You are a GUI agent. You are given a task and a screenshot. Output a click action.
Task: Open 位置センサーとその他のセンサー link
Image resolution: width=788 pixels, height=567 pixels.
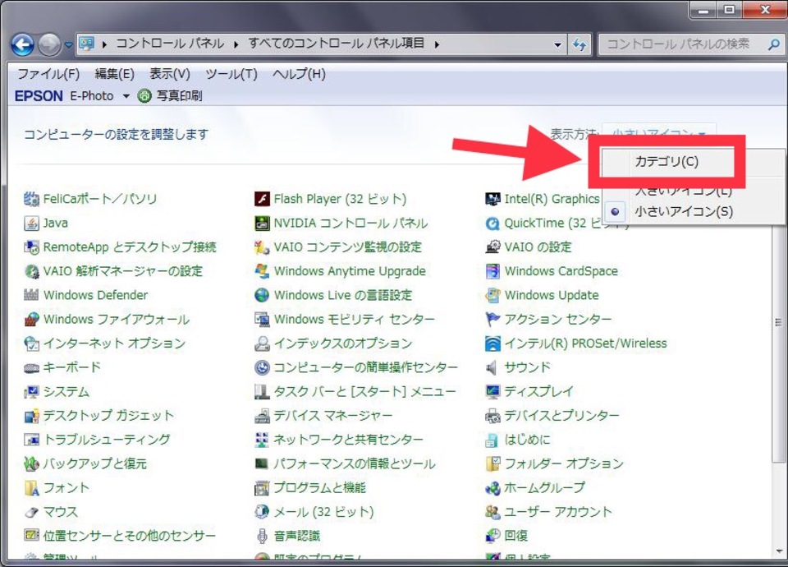129,537
